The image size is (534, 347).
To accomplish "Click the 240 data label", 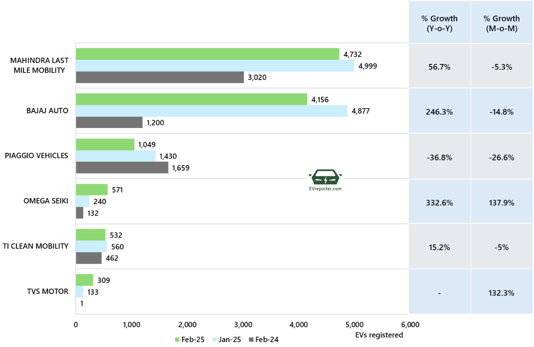I will coord(100,202).
